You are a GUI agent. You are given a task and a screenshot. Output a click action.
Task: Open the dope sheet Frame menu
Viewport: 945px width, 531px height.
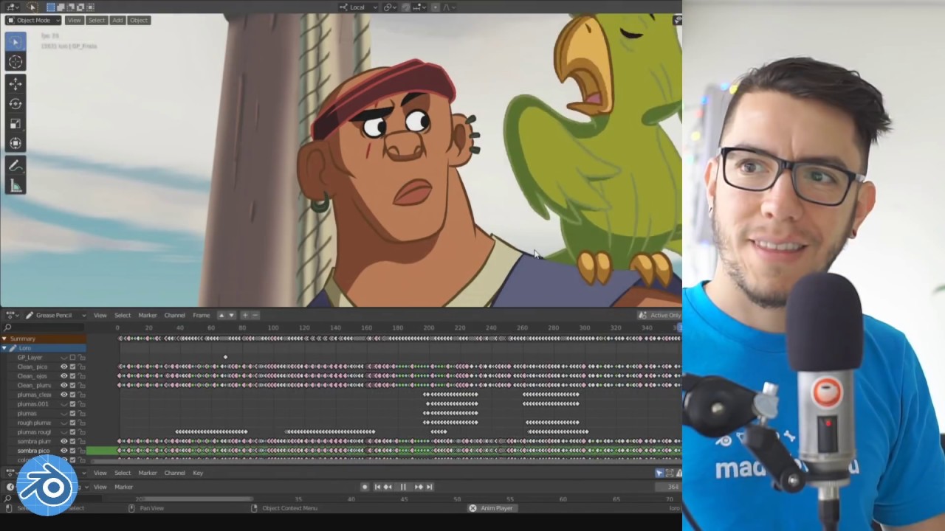tap(201, 315)
